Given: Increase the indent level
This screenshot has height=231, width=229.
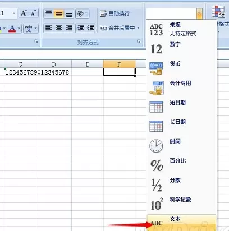Looking at the screenshot, I should coord(90,28).
